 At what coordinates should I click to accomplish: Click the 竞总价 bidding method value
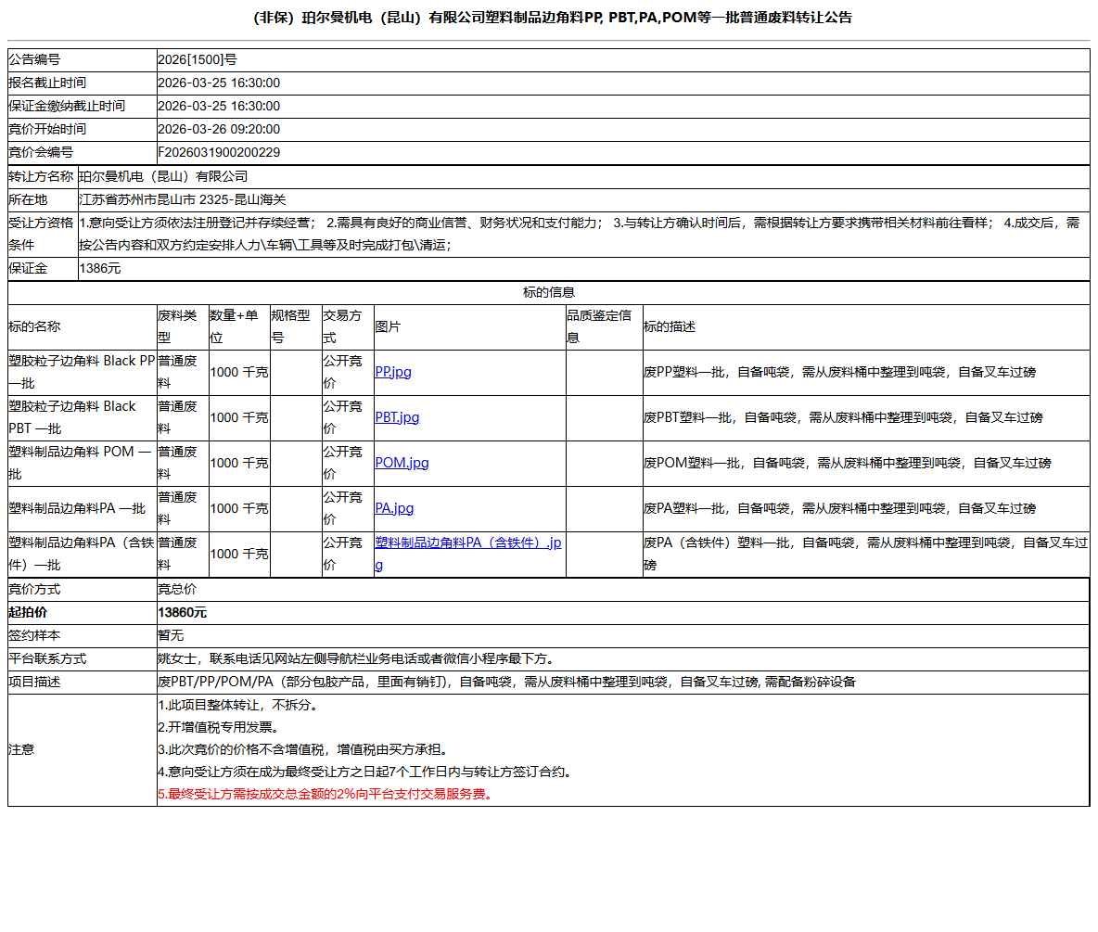tap(177, 589)
